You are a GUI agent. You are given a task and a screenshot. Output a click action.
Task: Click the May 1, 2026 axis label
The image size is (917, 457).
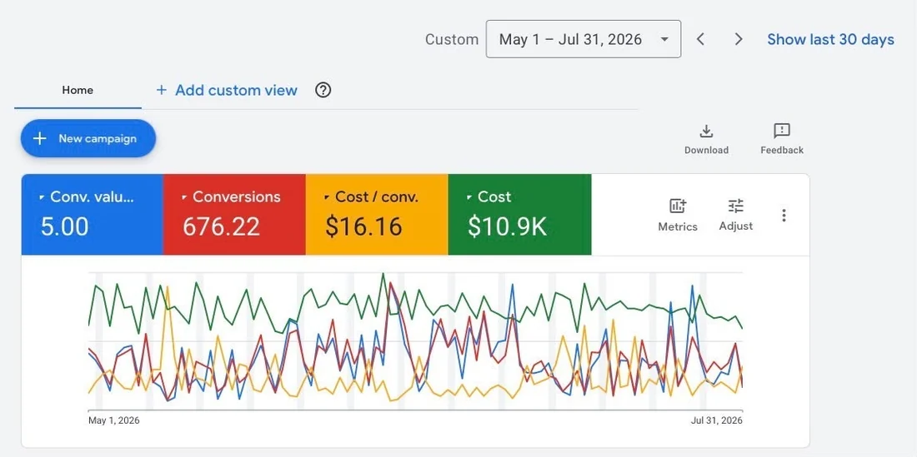[x=114, y=420]
